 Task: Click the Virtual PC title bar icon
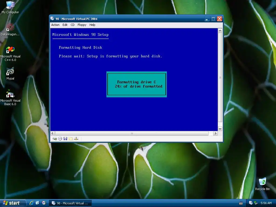[52, 19]
